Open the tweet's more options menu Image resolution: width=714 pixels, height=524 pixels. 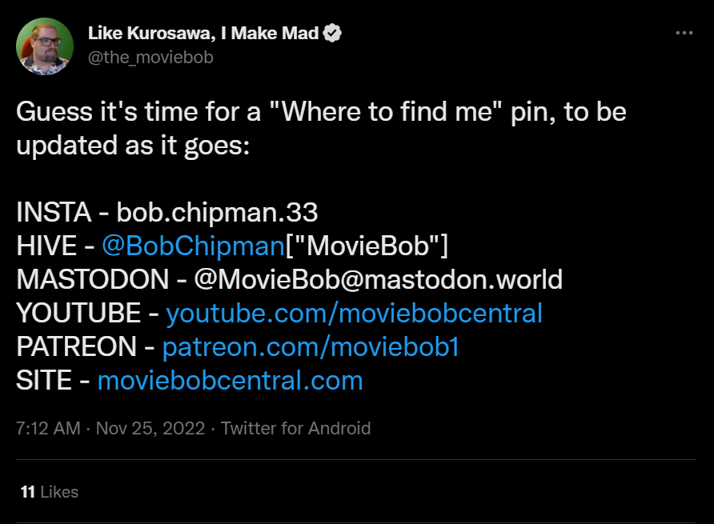click(684, 34)
